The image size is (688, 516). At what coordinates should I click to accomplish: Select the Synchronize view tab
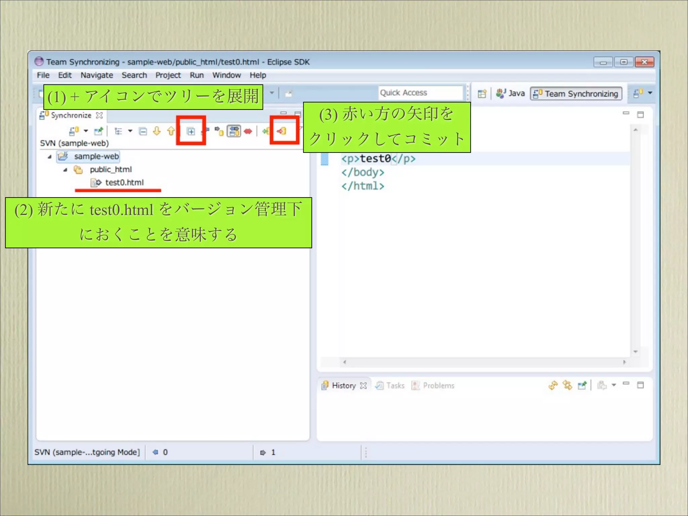71,115
